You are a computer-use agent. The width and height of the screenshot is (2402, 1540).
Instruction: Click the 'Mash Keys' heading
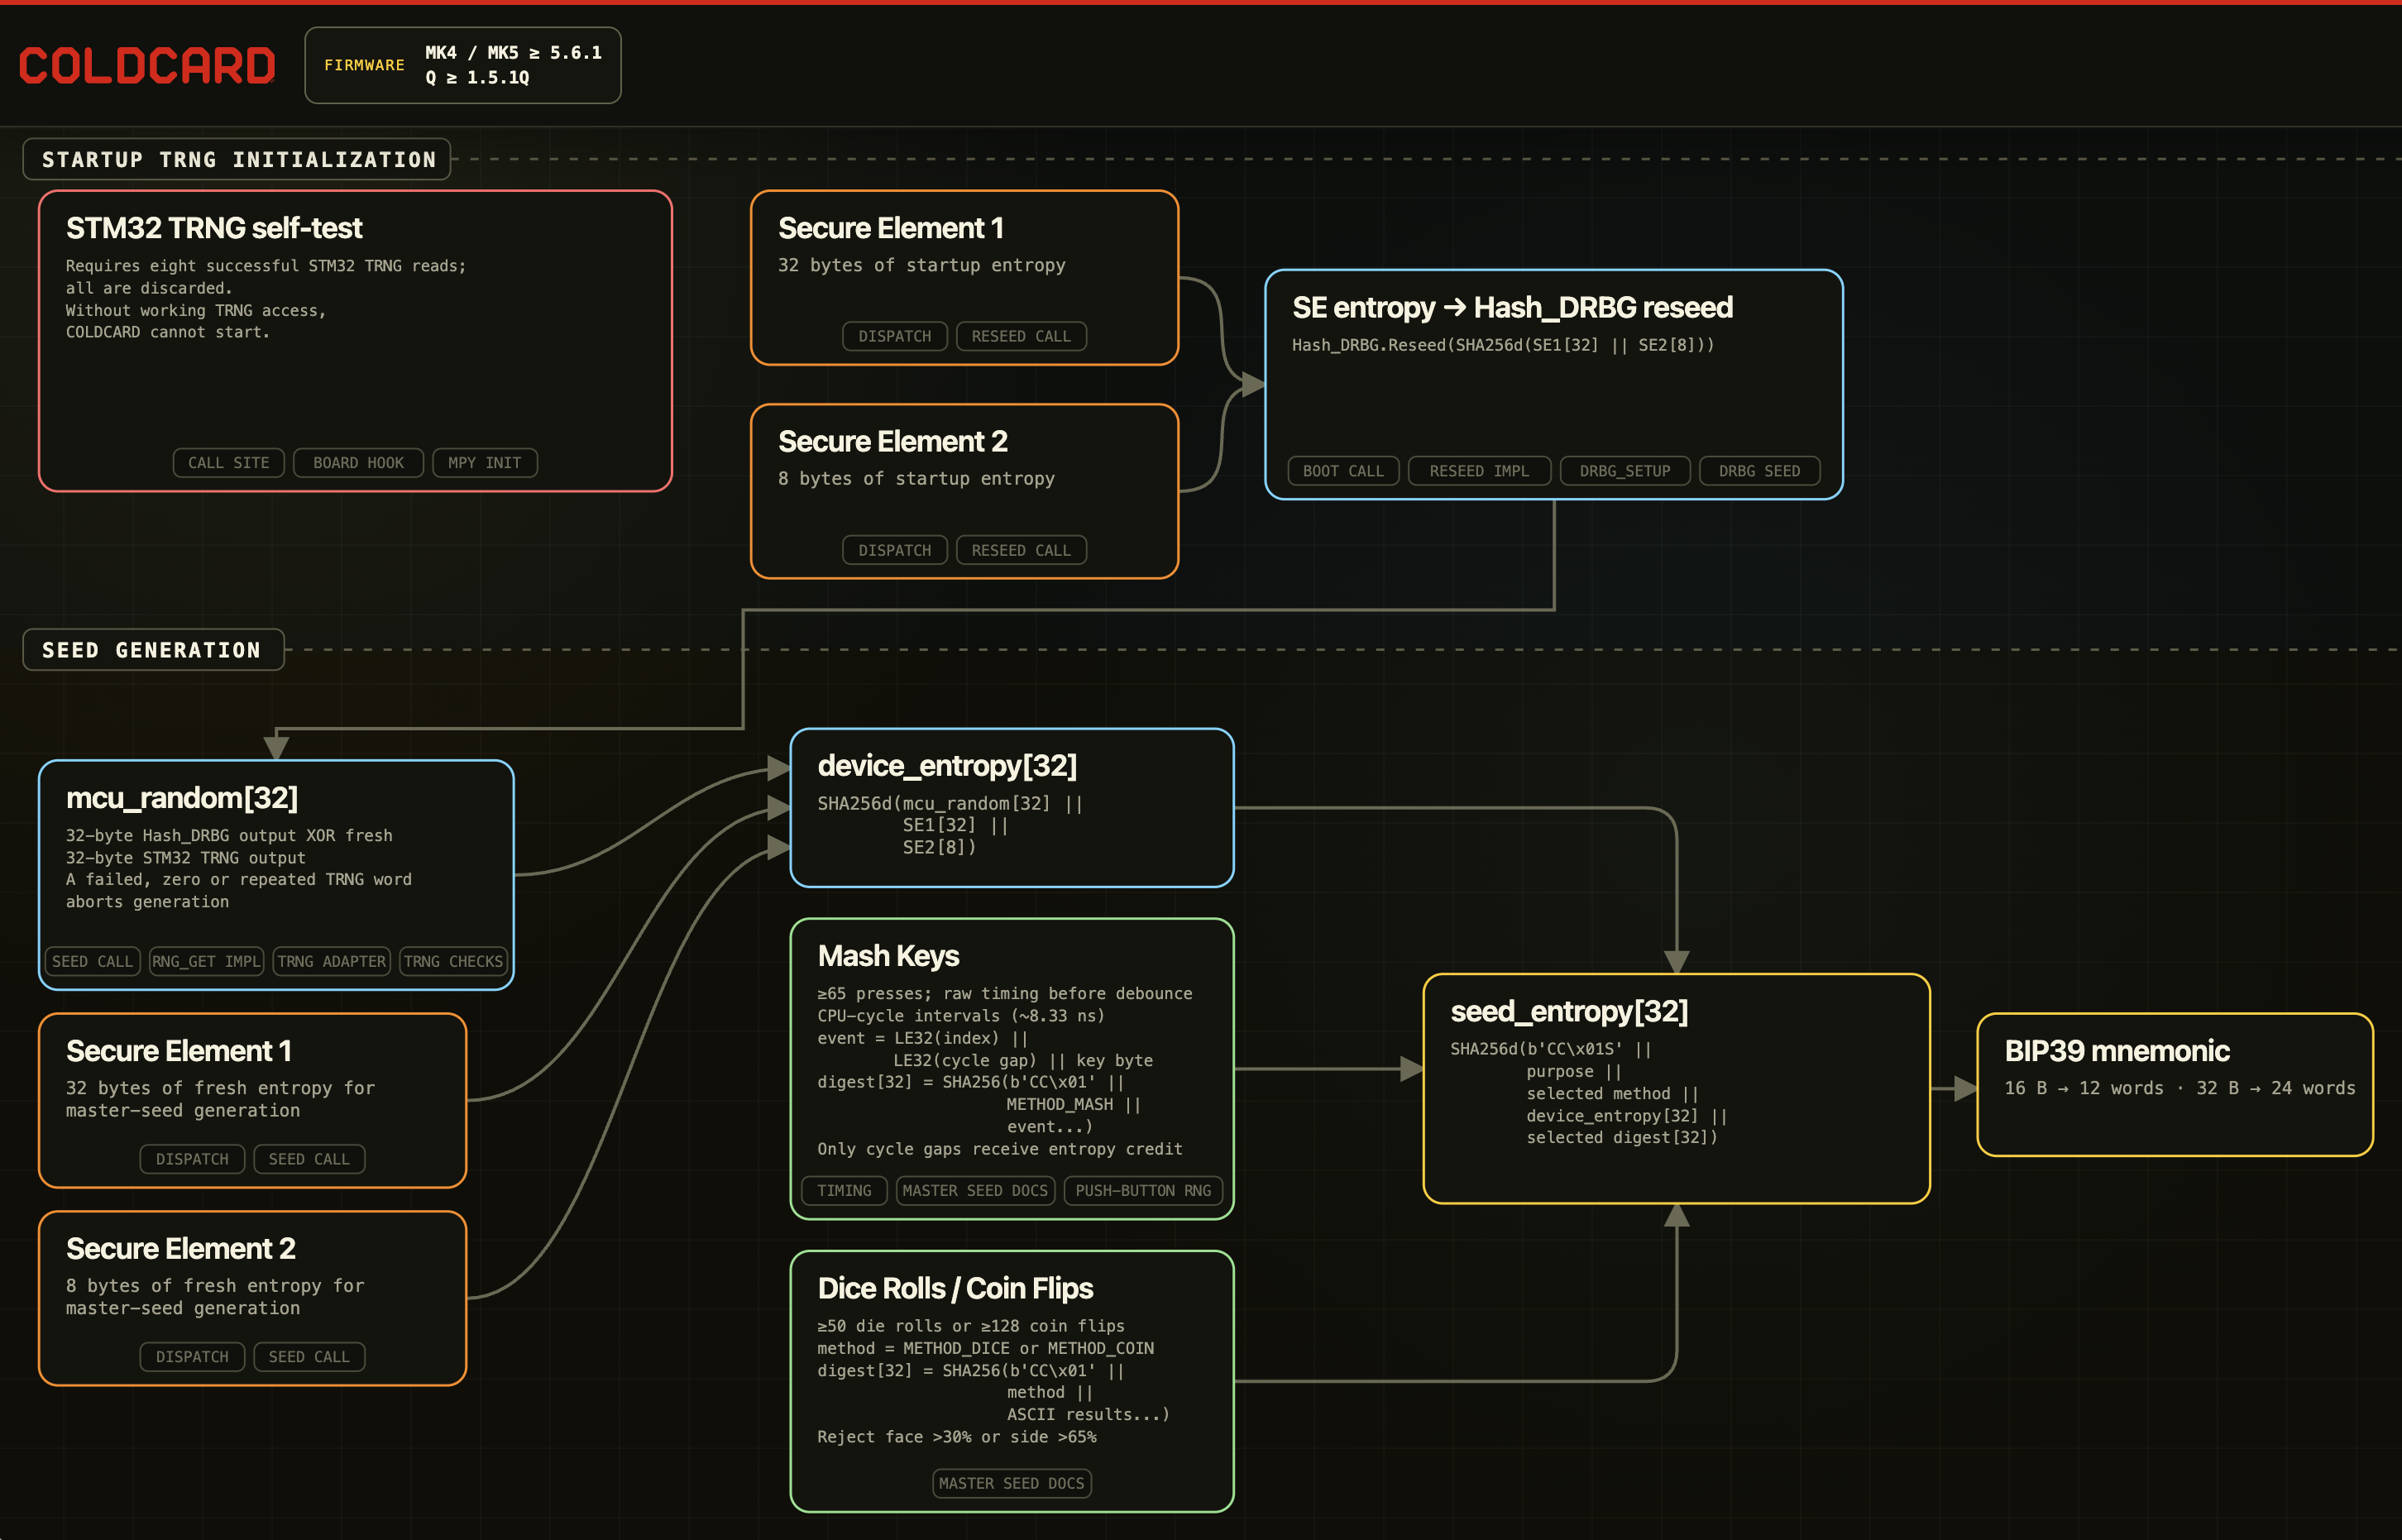888,956
